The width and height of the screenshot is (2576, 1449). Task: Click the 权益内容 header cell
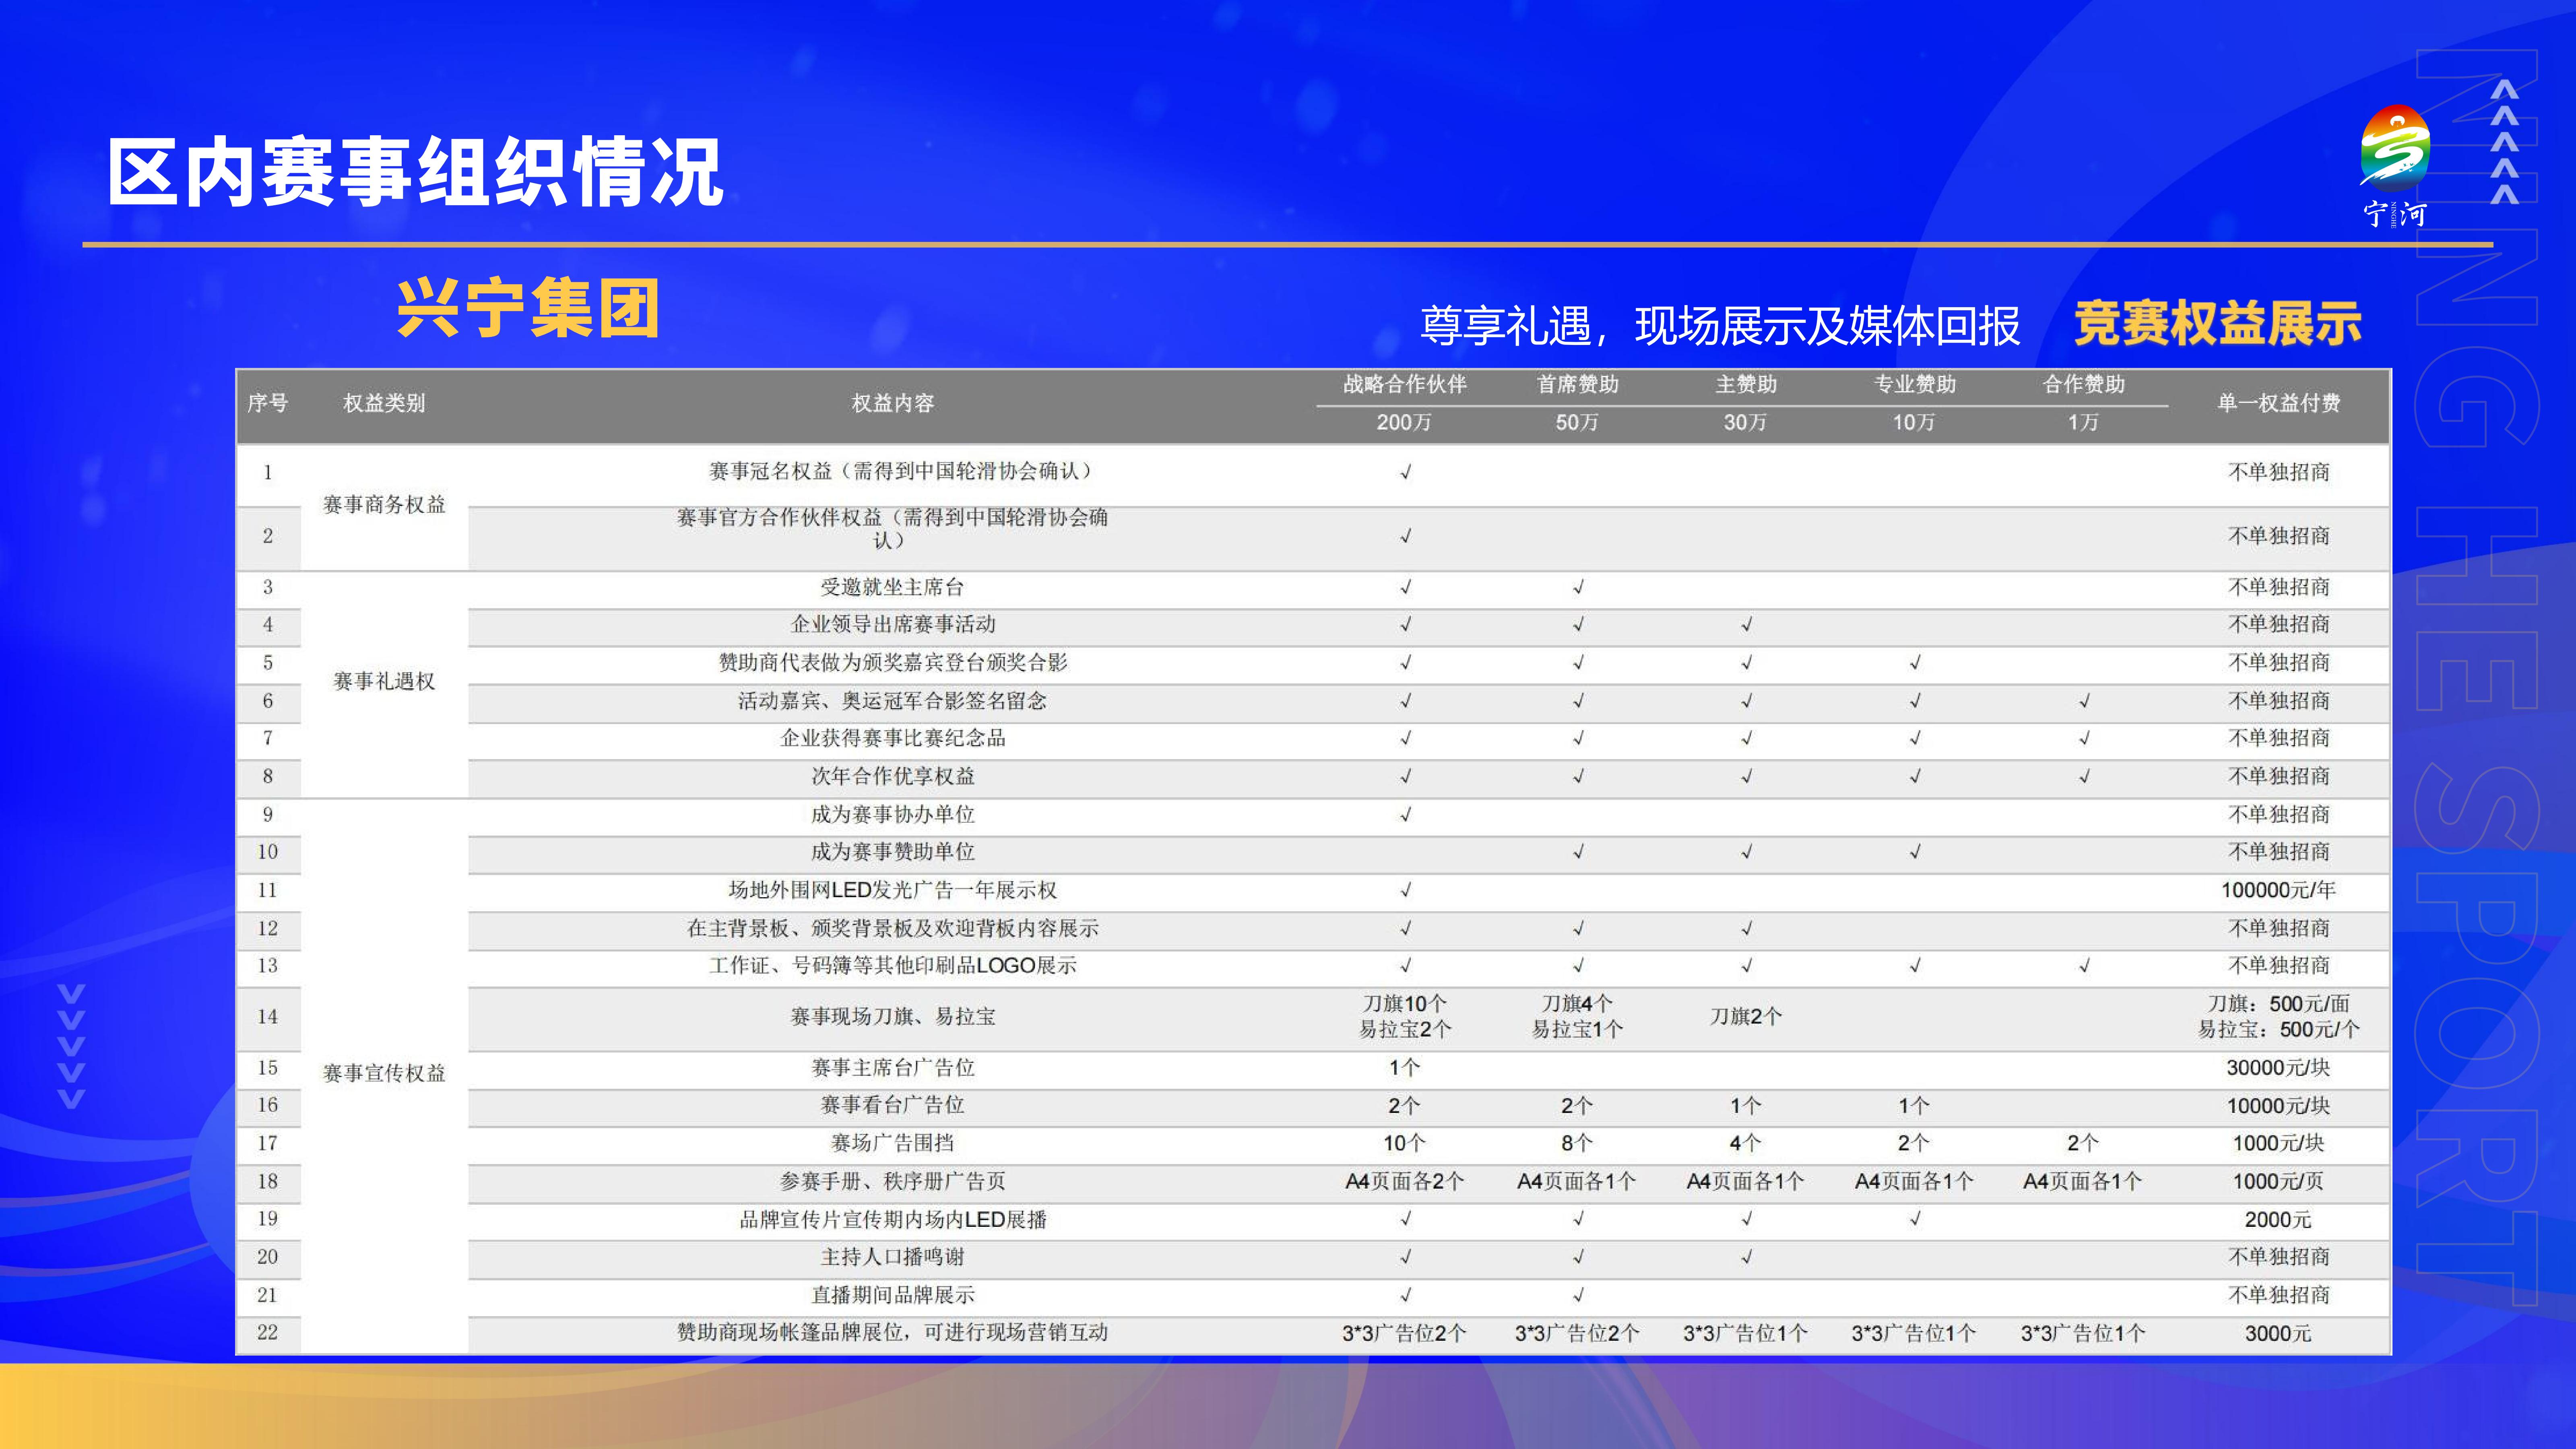892,403
